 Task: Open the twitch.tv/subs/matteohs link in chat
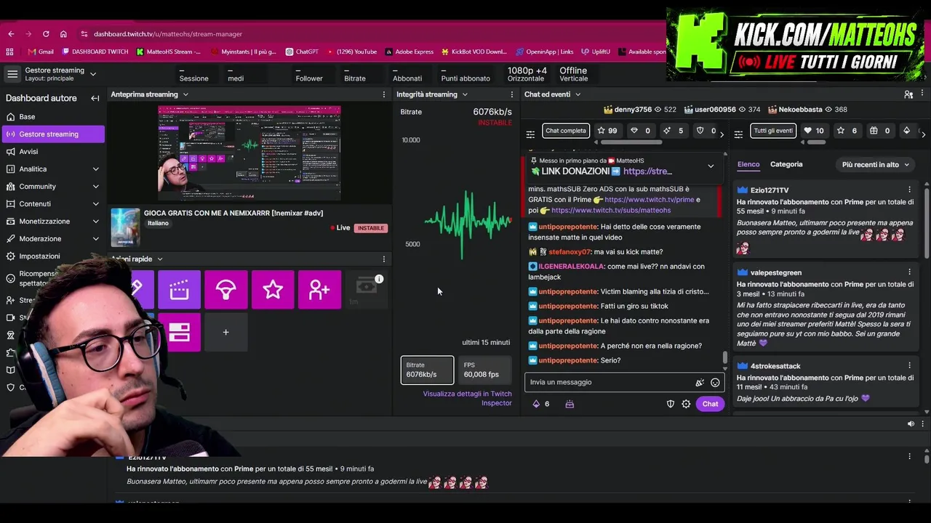pos(611,210)
